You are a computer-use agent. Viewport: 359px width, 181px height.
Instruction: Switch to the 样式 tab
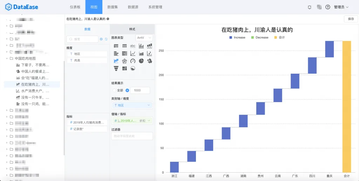[x=132, y=29]
